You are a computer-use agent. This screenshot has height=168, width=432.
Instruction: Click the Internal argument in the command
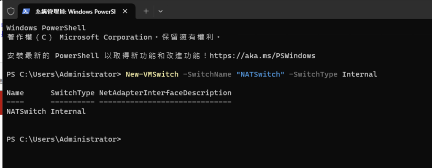359,74
